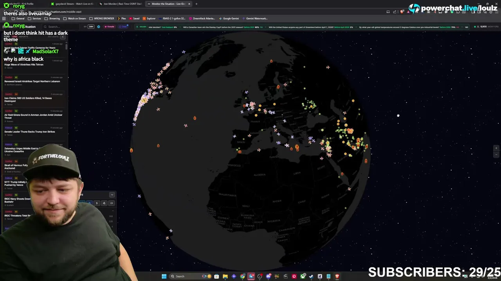
Task: Open the clapperboard video app in the taskbar
Action: tap(285, 276)
